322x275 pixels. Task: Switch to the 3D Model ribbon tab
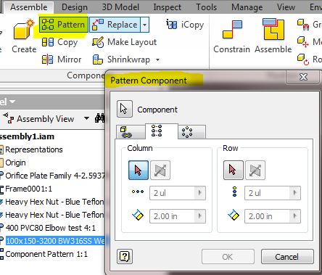(120, 7)
